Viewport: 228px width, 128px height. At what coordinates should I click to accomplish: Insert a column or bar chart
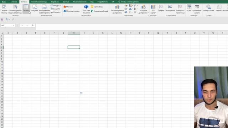(126, 6)
